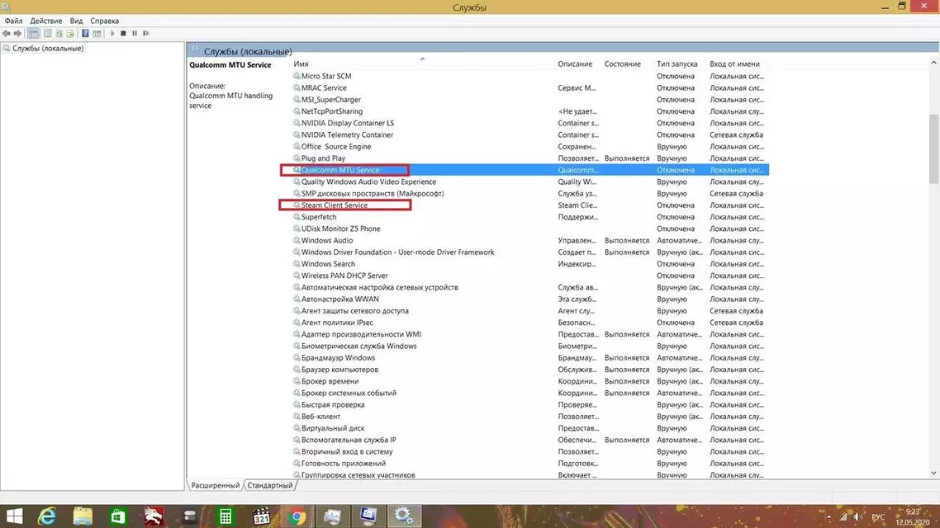940x528 pixels.
Task: Toggle the action pane toolbar button
Action: [97, 34]
